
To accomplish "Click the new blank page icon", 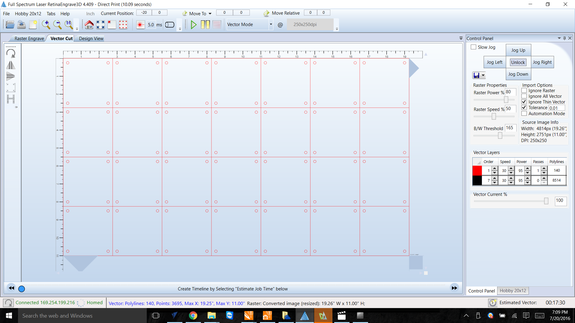I will [x=33, y=25].
